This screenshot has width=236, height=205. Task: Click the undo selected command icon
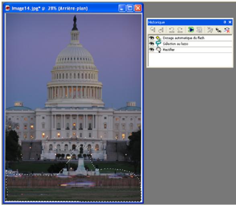[x=172, y=30]
